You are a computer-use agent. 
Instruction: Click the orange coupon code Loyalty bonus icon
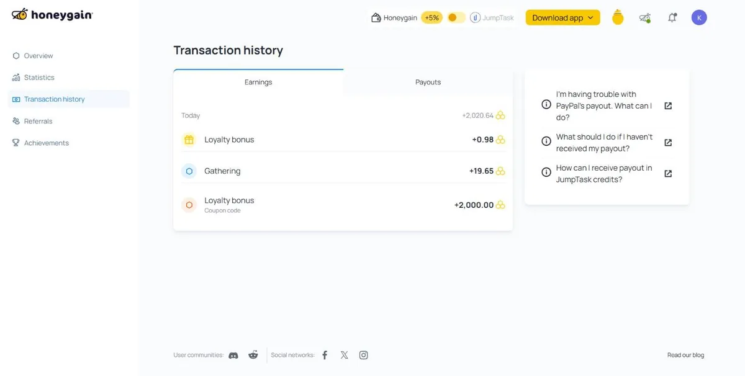[x=189, y=205]
